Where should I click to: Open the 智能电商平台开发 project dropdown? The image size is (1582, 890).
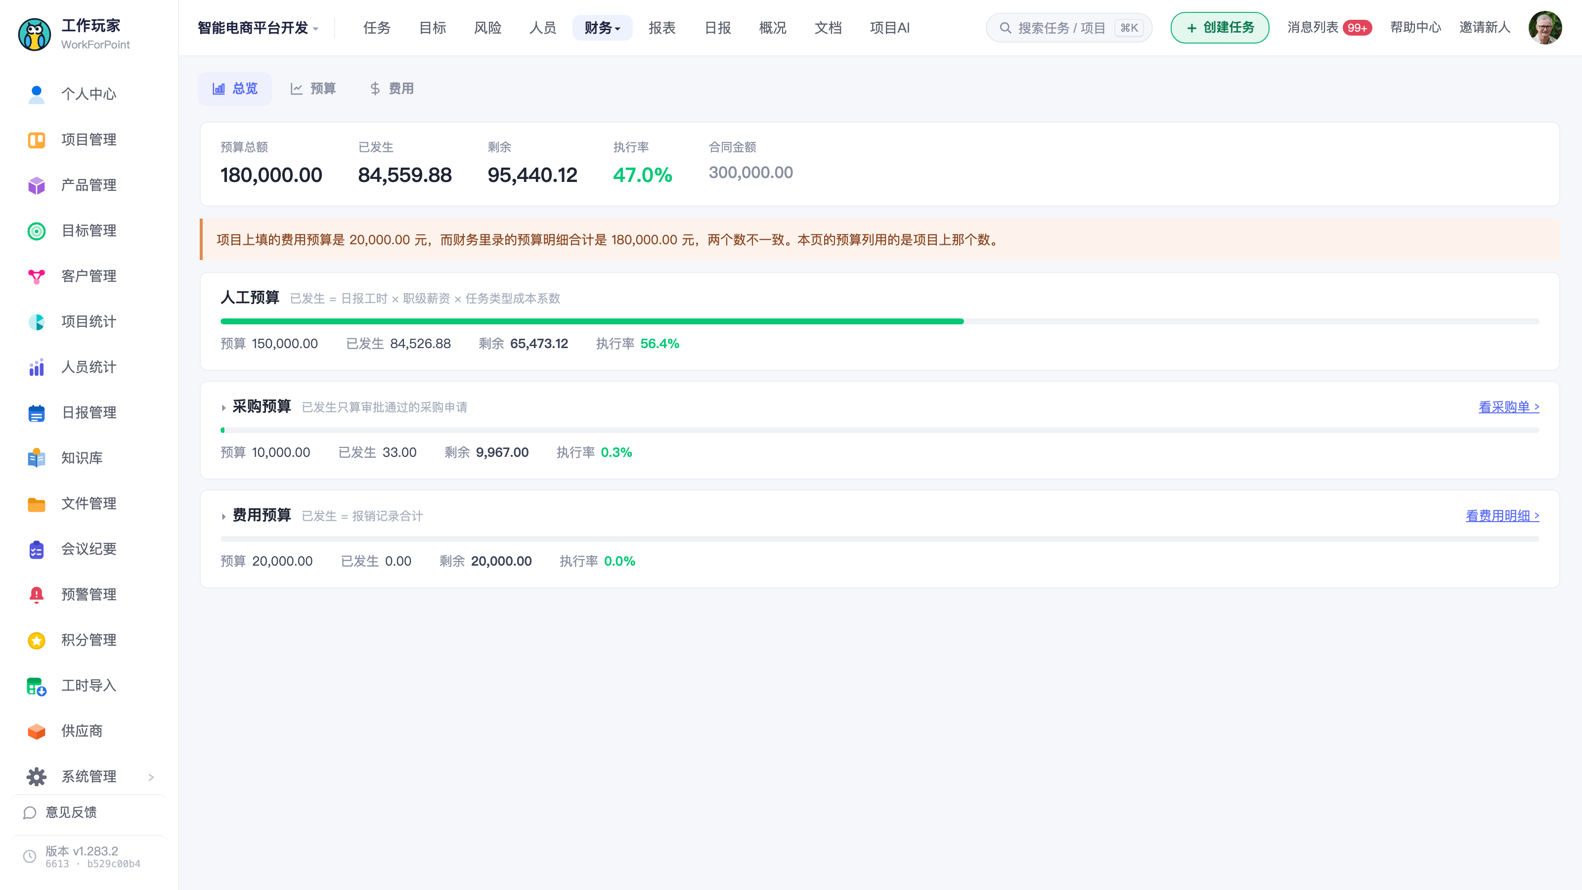tap(258, 28)
